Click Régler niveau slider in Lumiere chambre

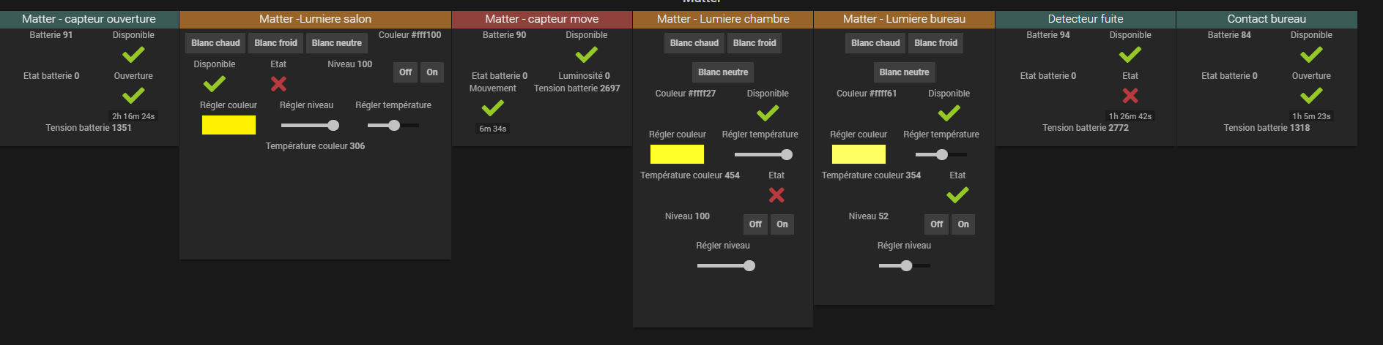[x=726, y=266]
